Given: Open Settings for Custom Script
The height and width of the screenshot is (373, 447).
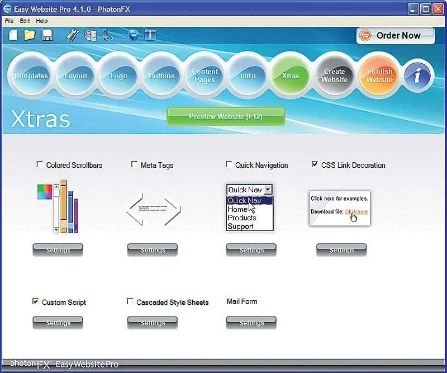Looking at the screenshot, I should pyautogui.click(x=58, y=323).
